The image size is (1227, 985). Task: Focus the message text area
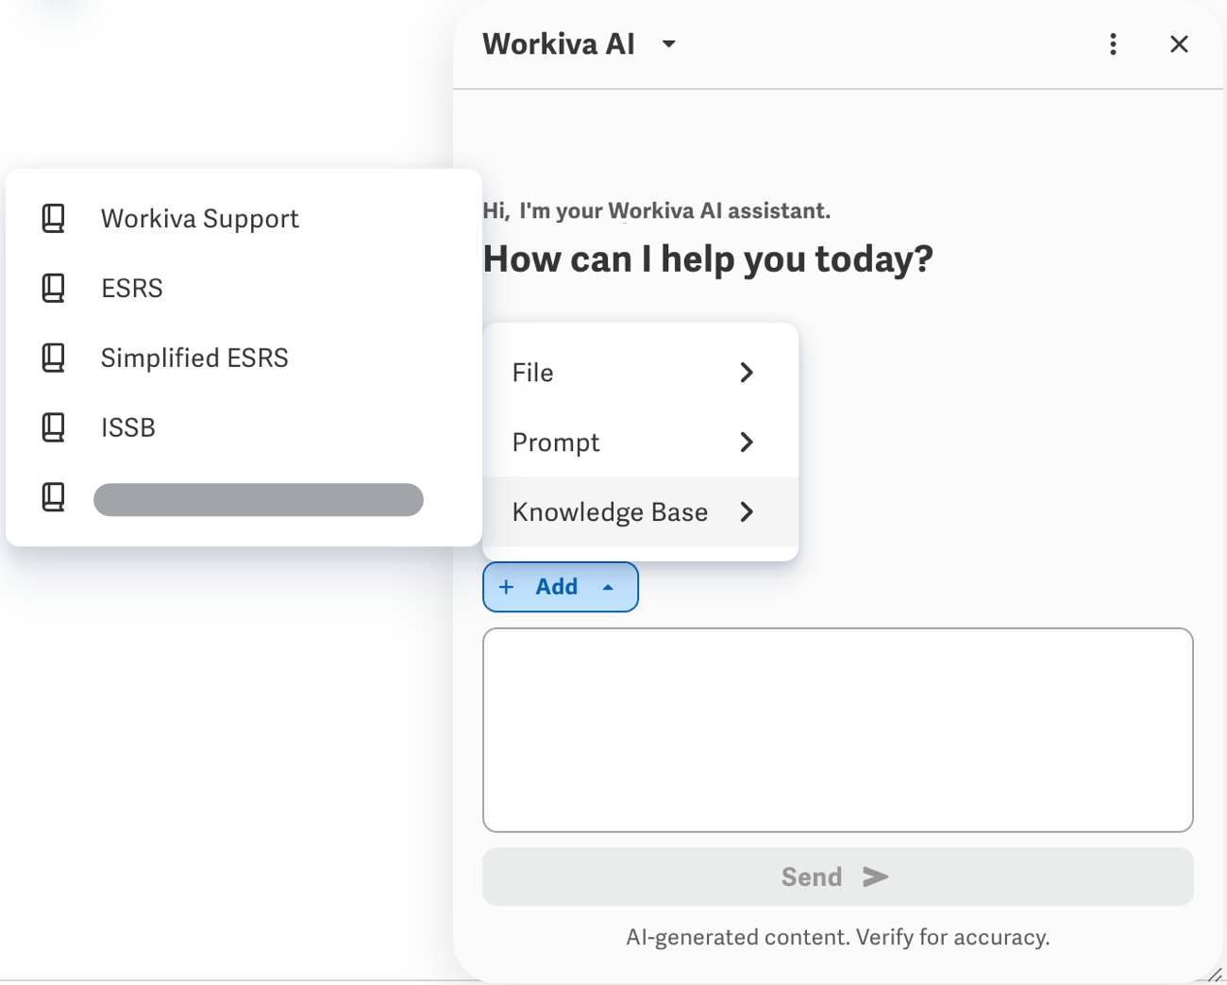point(838,730)
